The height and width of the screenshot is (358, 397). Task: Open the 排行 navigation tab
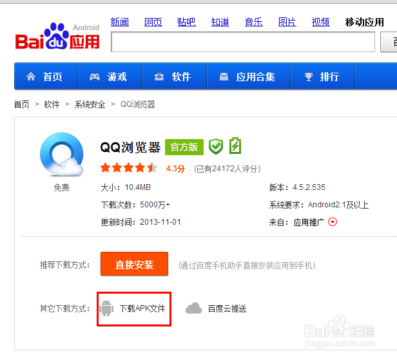(x=322, y=77)
